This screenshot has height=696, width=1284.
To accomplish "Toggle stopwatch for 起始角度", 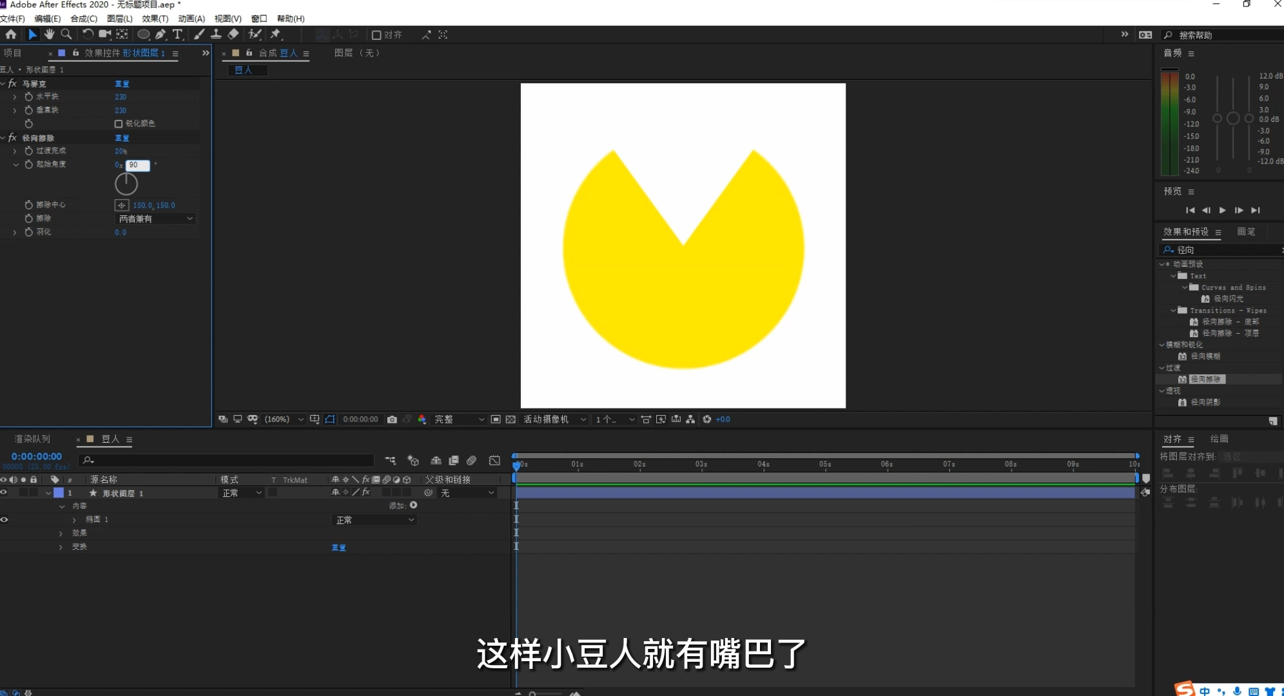I will (x=28, y=164).
